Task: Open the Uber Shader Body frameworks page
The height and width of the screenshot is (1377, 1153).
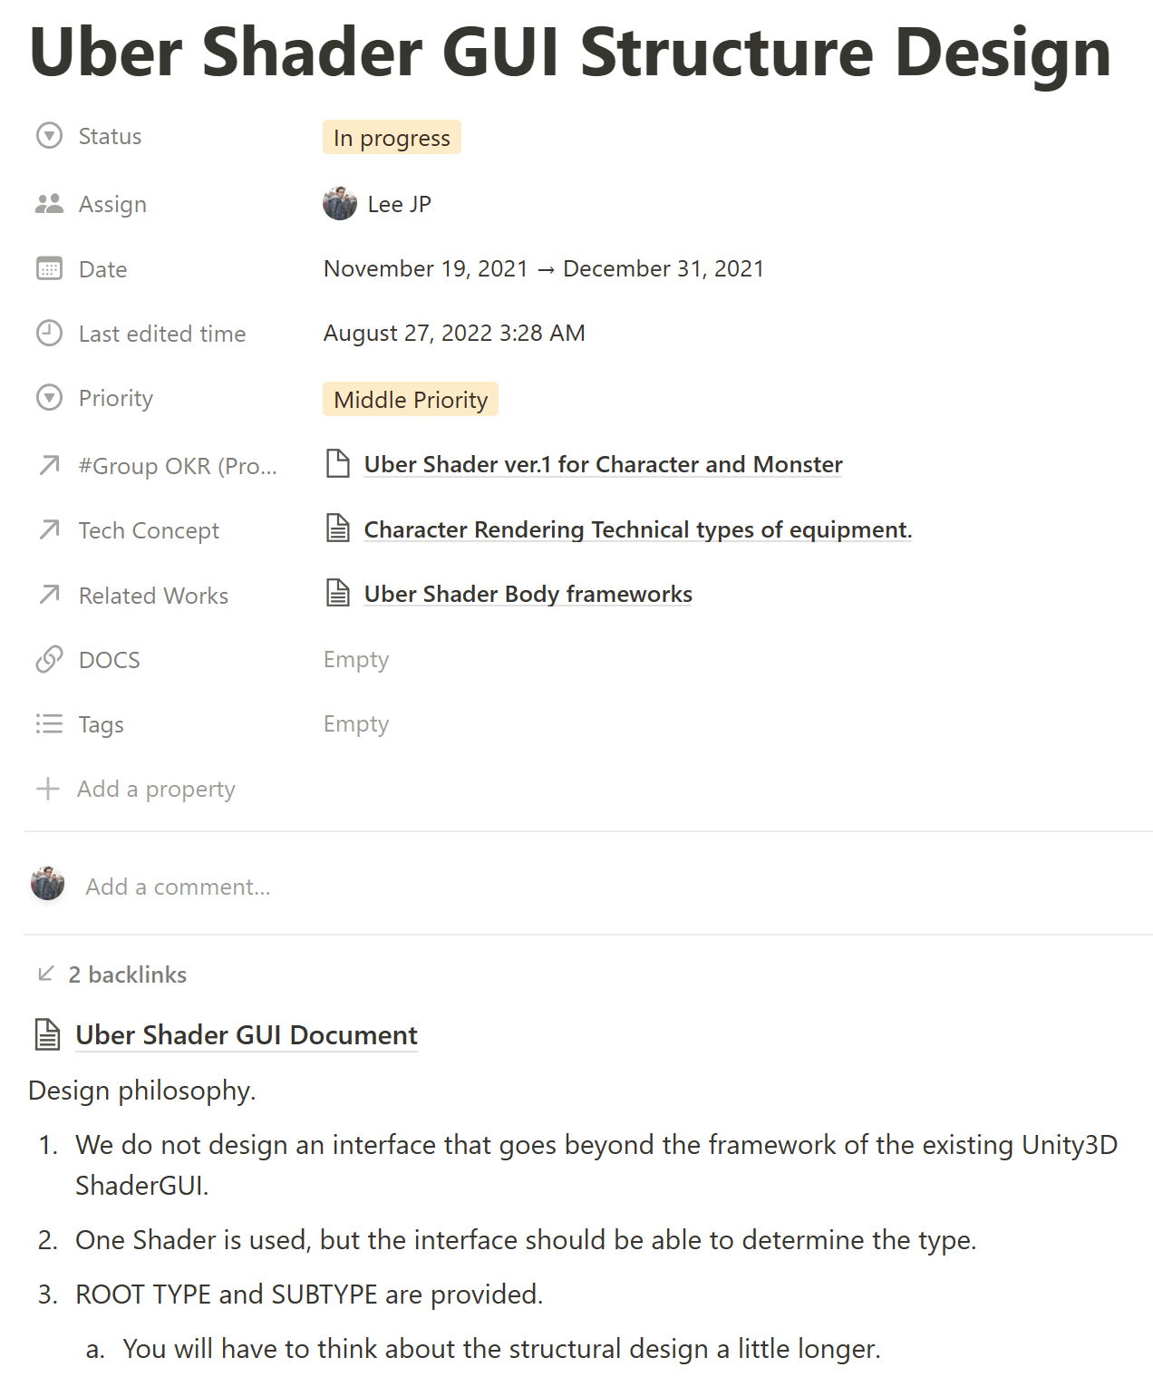Action: (x=528, y=594)
